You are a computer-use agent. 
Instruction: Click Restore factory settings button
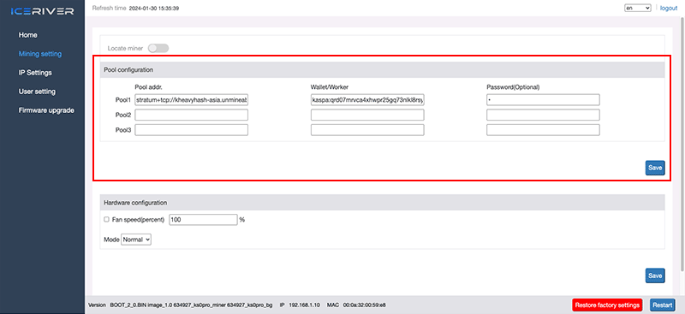coord(607,305)
